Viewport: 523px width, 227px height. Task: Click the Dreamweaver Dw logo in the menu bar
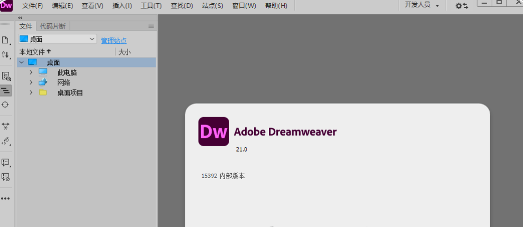6,6
